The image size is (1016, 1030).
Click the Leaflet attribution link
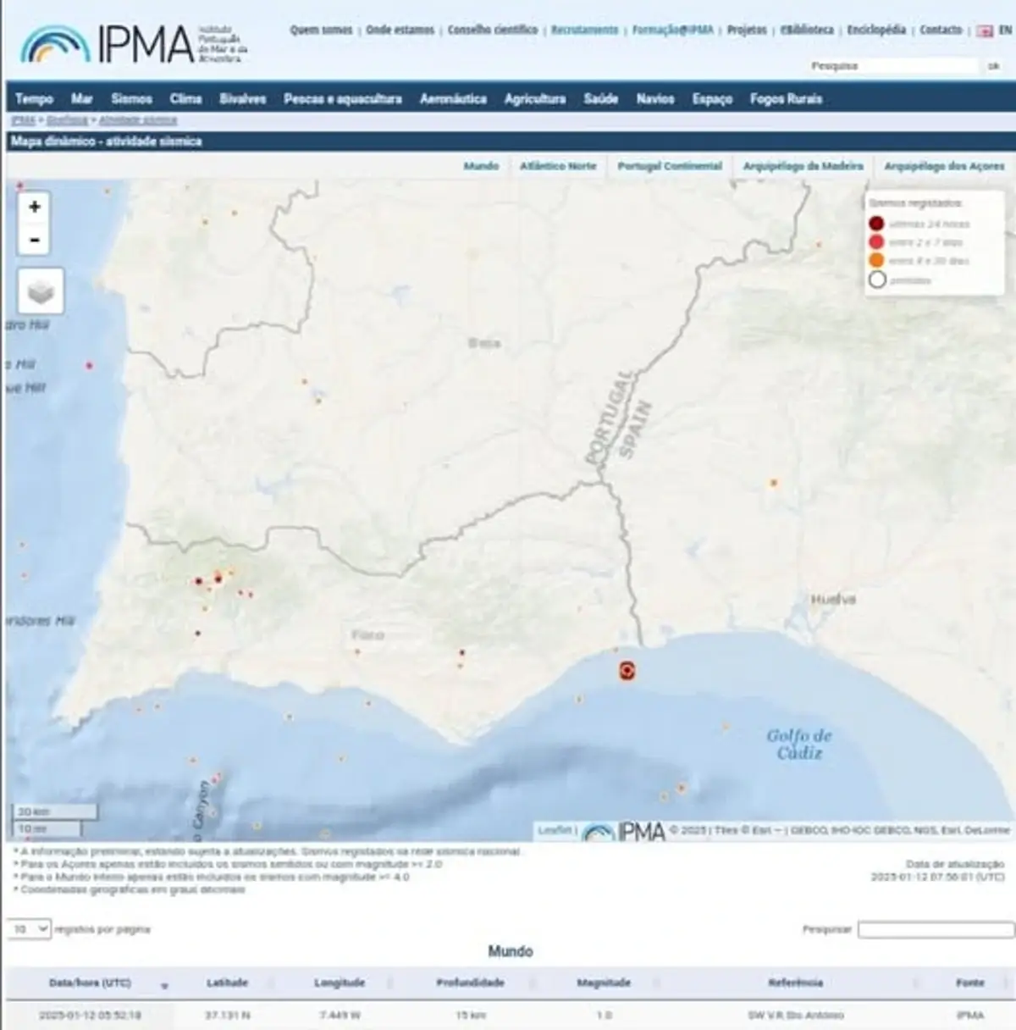click(x=555, y=830)
